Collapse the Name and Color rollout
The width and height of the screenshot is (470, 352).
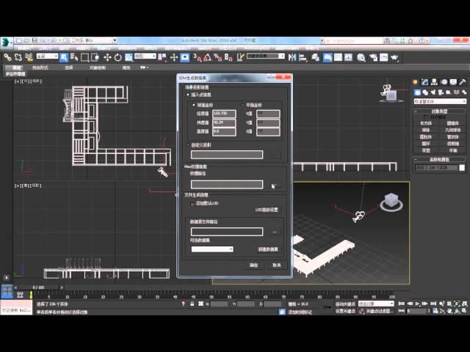(439, 160)
